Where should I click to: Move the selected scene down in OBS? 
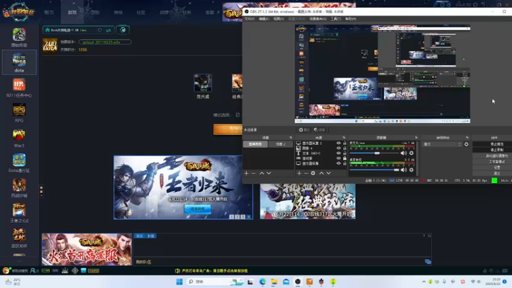coord(269,173)
